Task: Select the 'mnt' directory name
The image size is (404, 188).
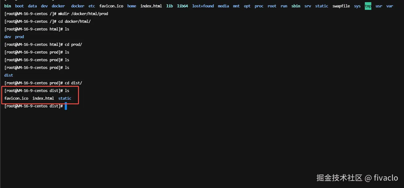Action: click(x=236, y=6)
